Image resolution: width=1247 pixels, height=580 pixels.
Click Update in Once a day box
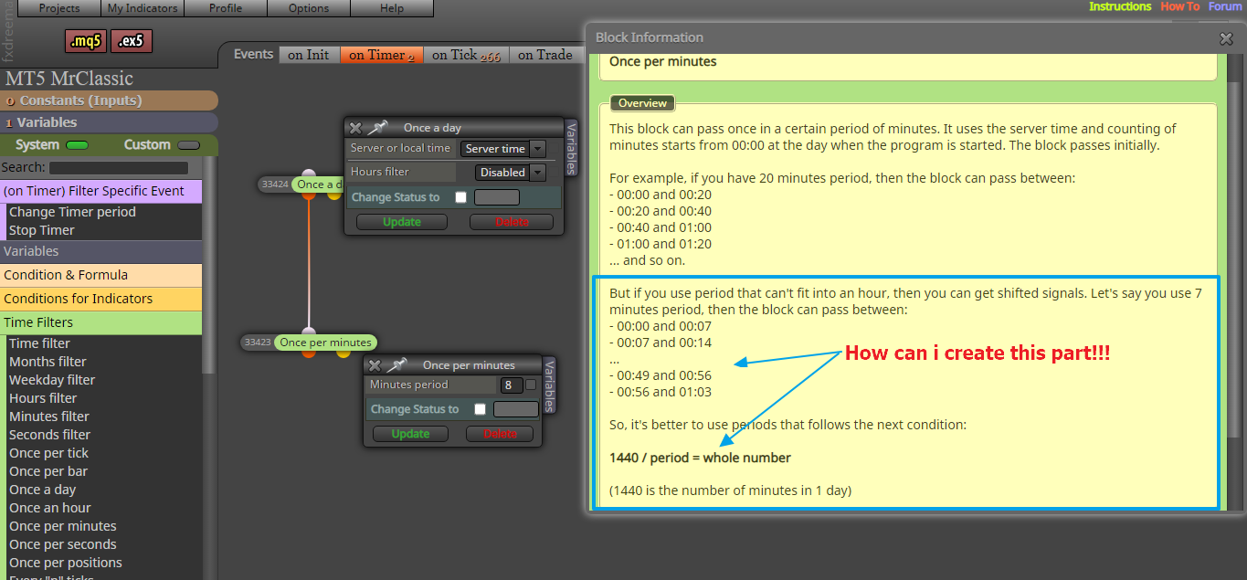pos(402,222)
